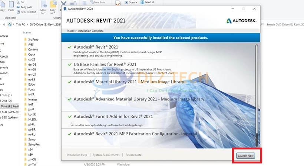Select the 3rdParty folder icon
This screenshot has height=166, width=304.
point(25,39)
